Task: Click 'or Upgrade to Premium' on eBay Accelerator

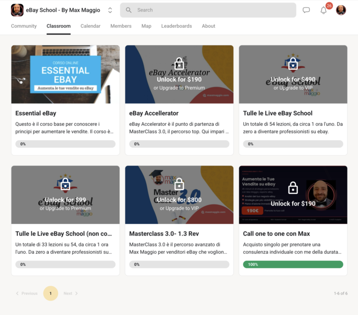Action: pyautogui.click(x=179, y=88)
